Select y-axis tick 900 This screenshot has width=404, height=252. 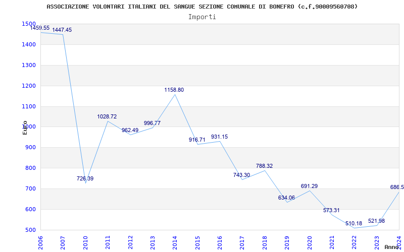(30, 148)
